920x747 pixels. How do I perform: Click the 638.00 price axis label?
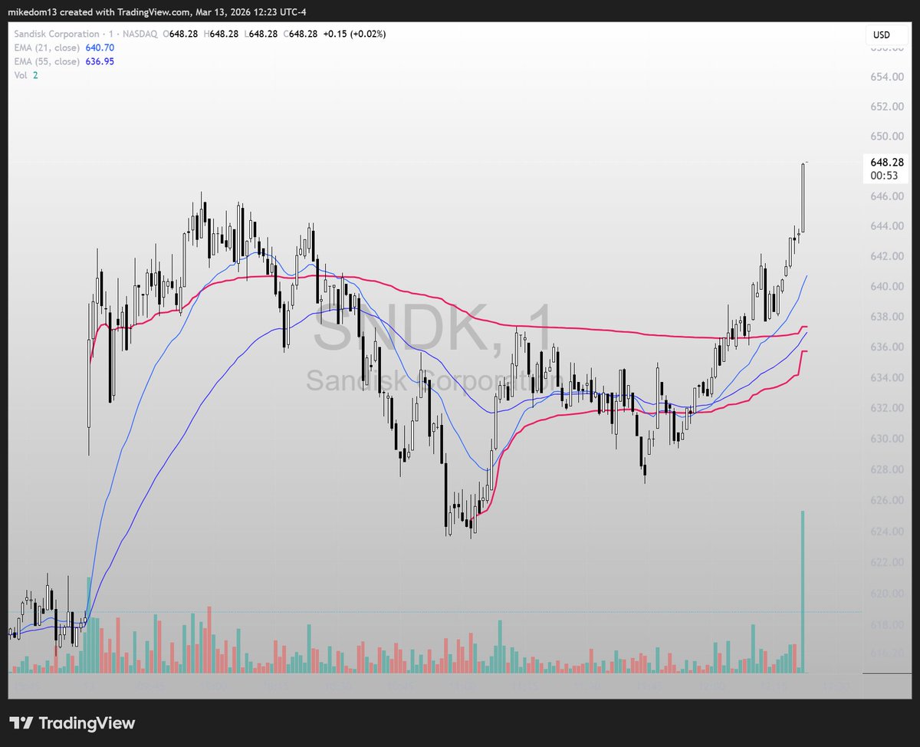coord(886,317)
